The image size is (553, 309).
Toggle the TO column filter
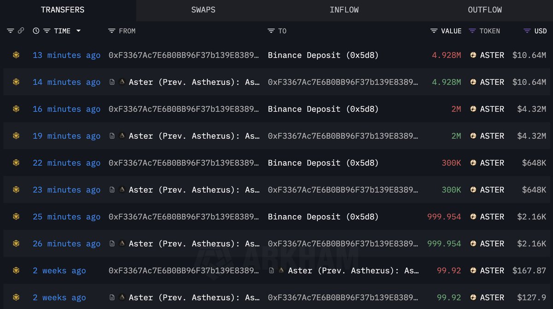[x=271, y=31]
